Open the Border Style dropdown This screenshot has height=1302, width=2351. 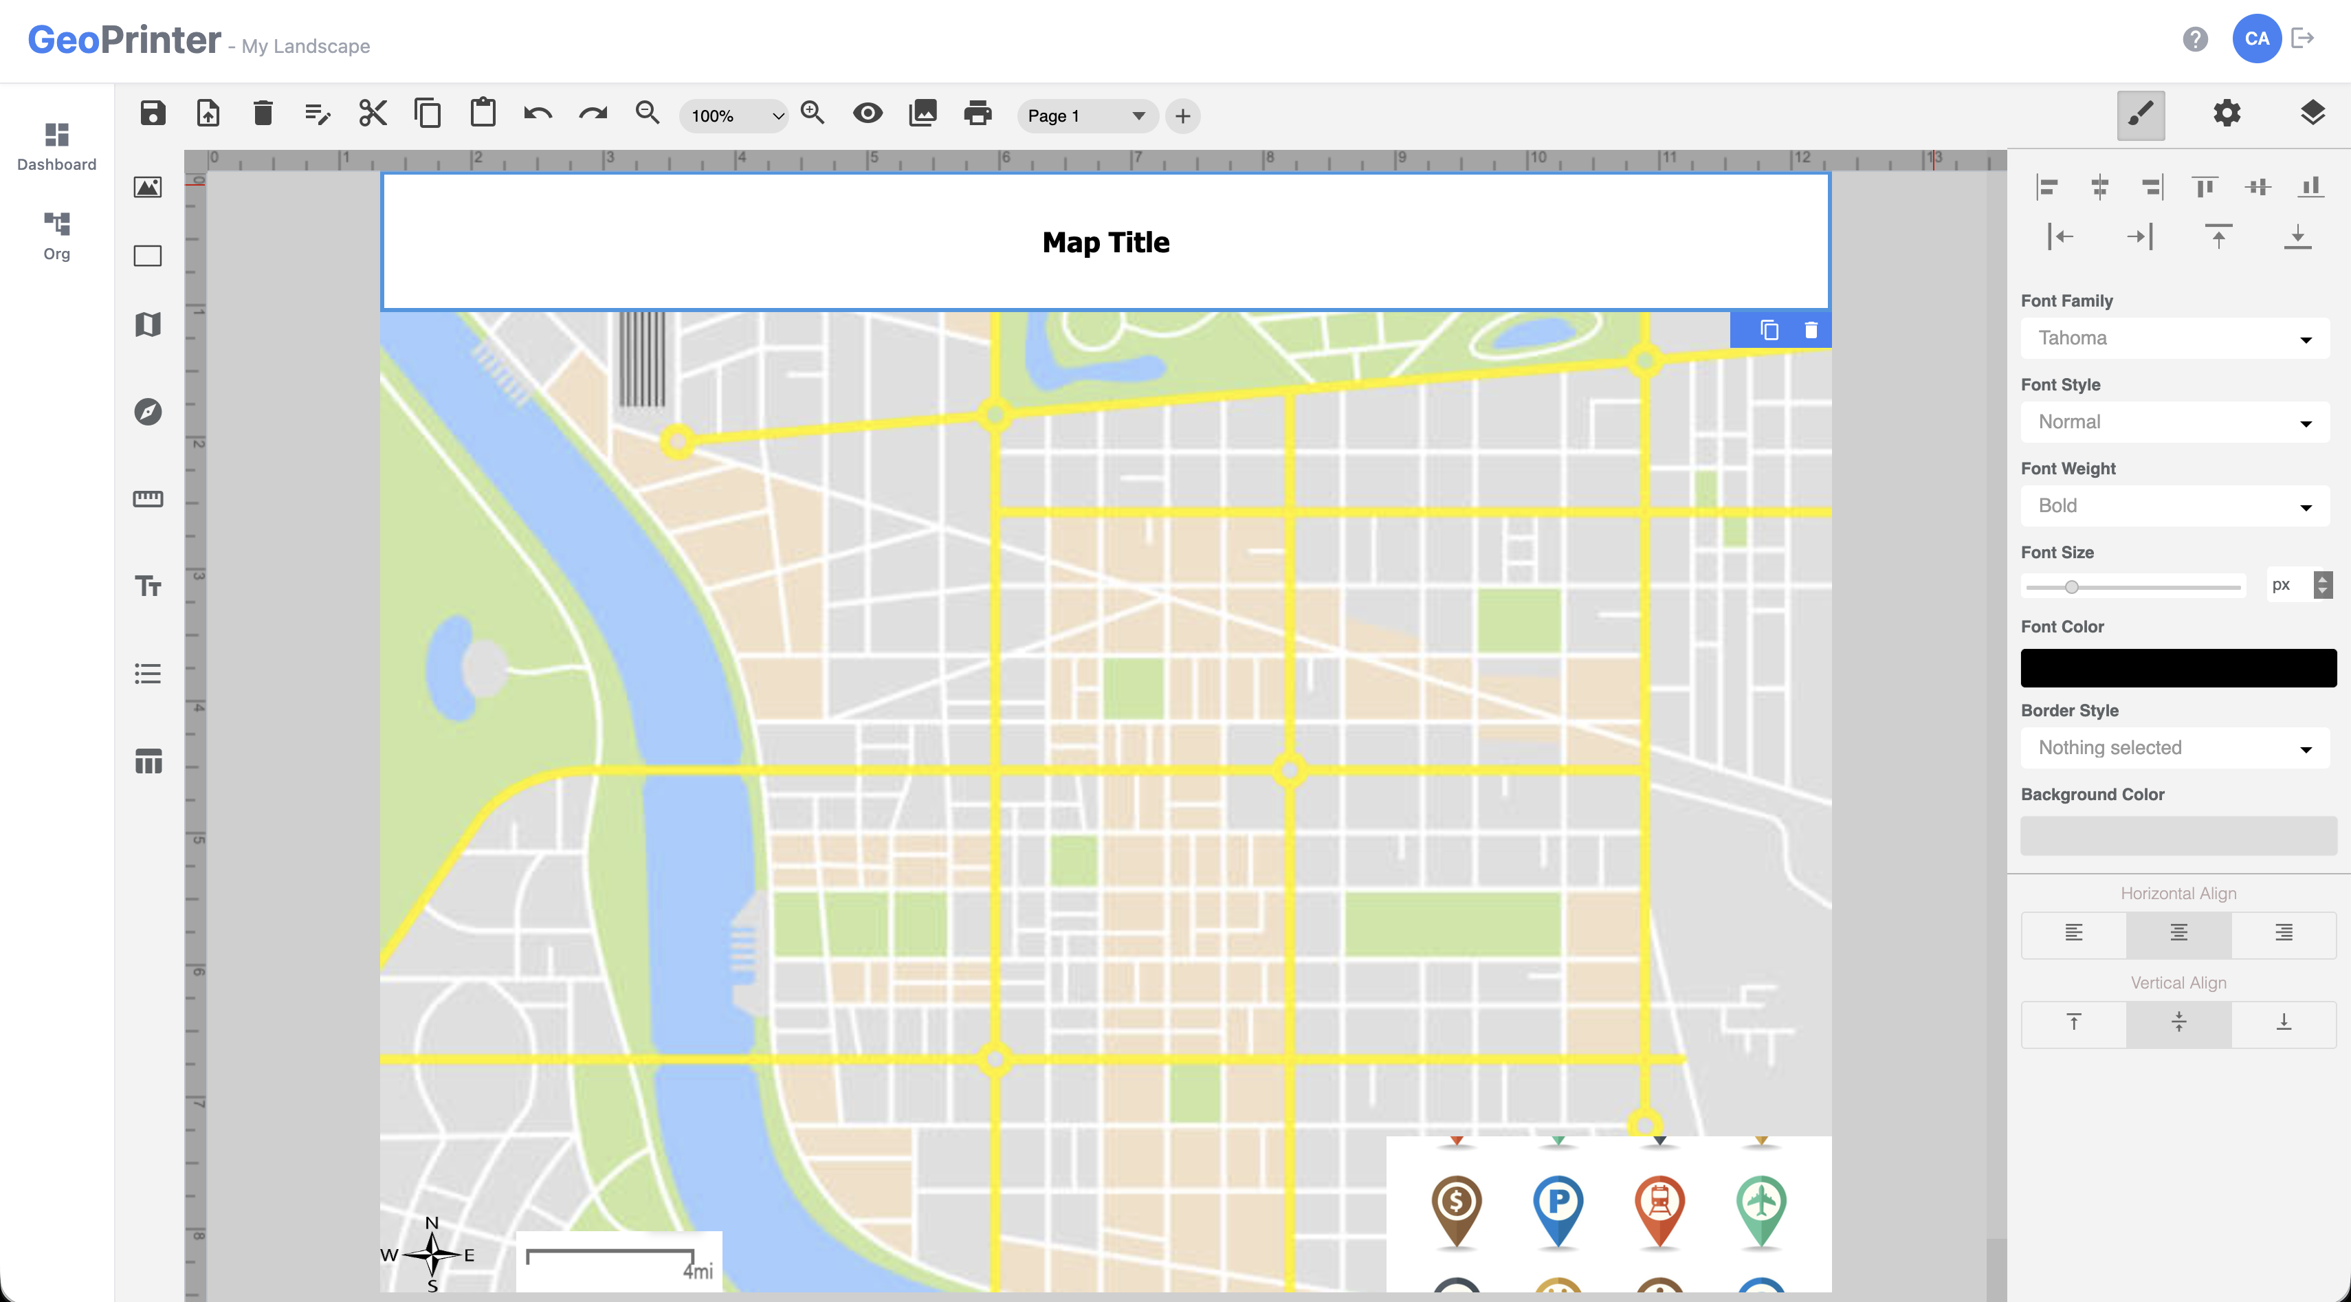pos(2175,748)
